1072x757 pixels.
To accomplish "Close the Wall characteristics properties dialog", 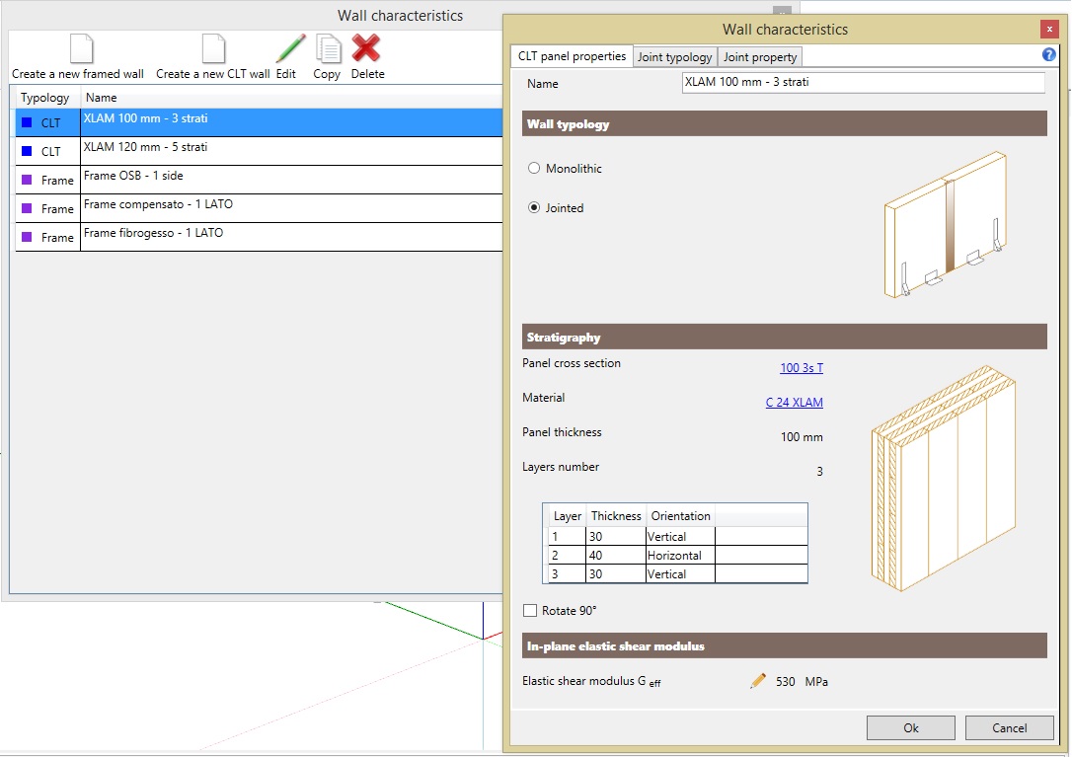I will tap(1048, 29).
